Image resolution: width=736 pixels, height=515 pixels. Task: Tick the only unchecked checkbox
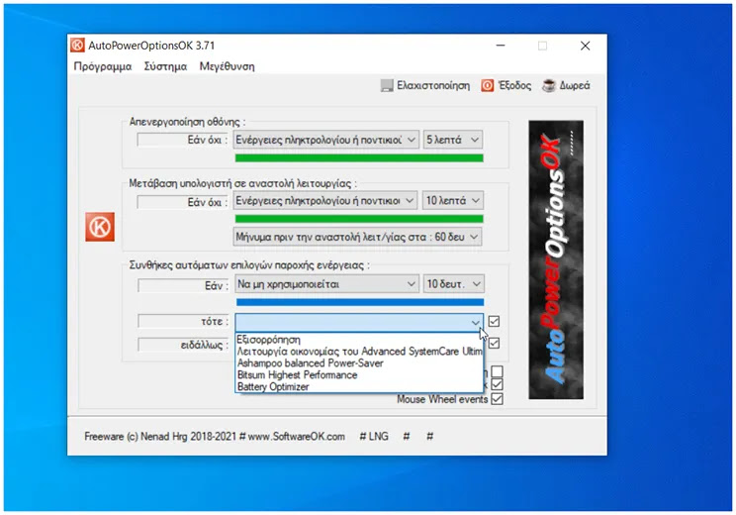click(497, 371)
